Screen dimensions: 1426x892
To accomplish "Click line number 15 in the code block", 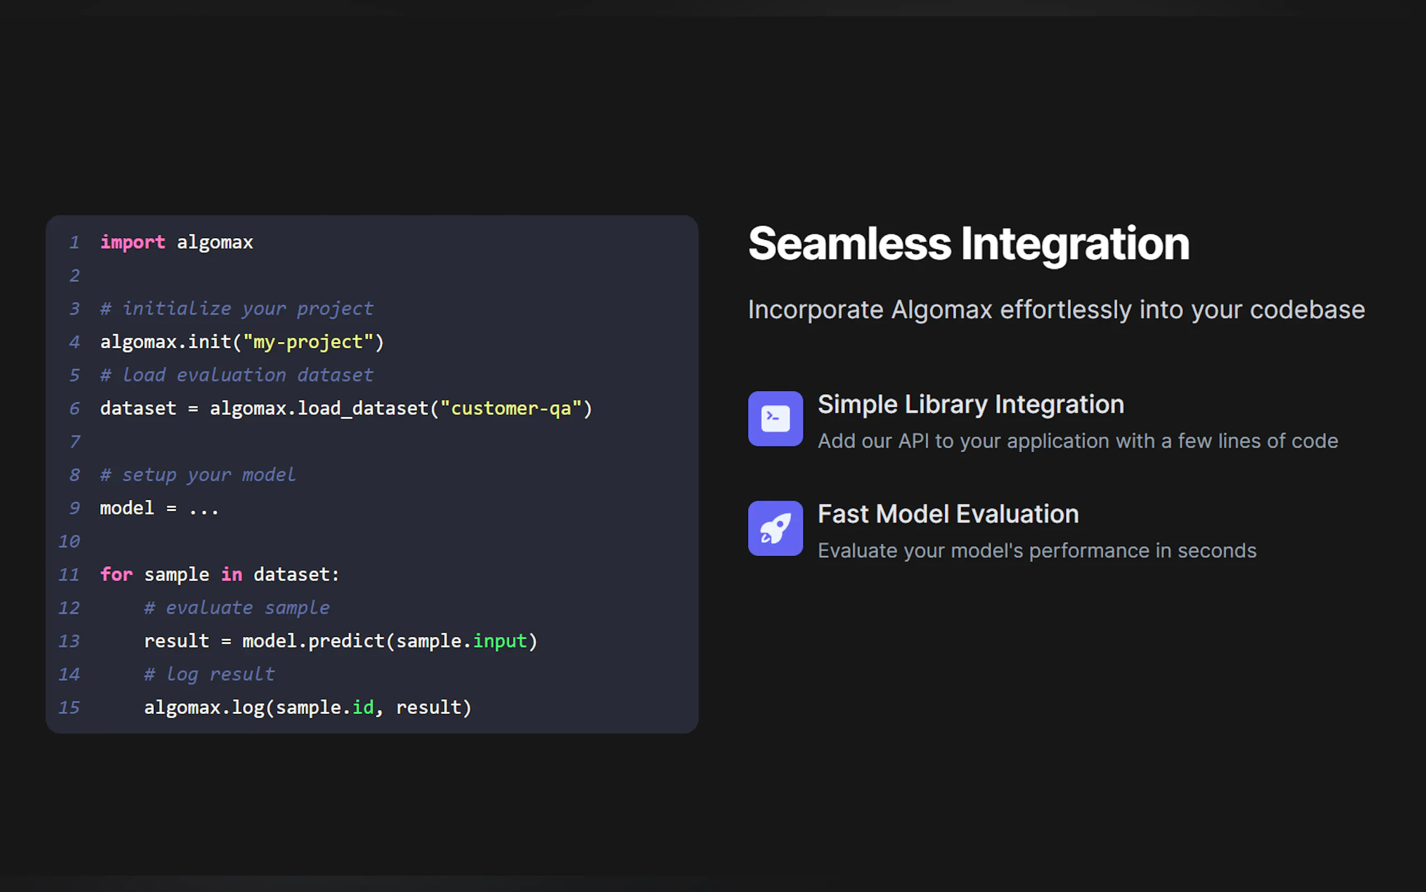I will (x=69, y=707).
